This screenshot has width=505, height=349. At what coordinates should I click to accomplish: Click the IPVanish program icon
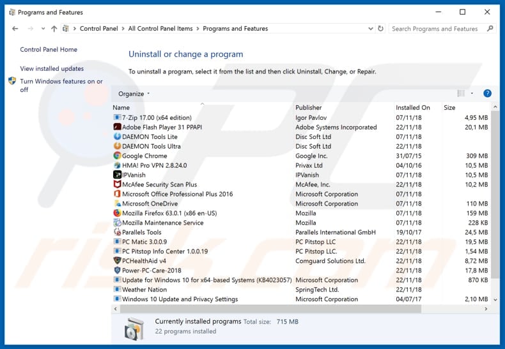click(117, 175)
